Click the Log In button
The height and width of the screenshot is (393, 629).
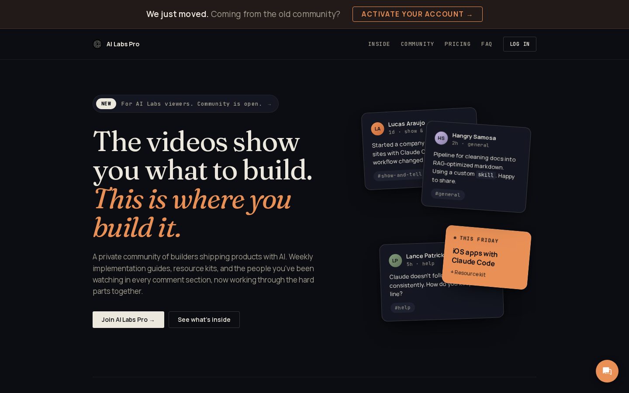pyautogui.click(x=520, y=44)
